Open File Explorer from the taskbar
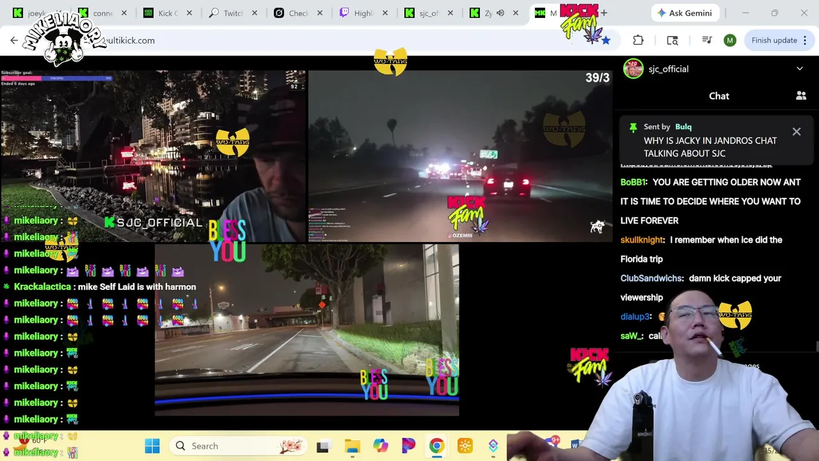The image size is (819, 461). click(x=352, y=446)
